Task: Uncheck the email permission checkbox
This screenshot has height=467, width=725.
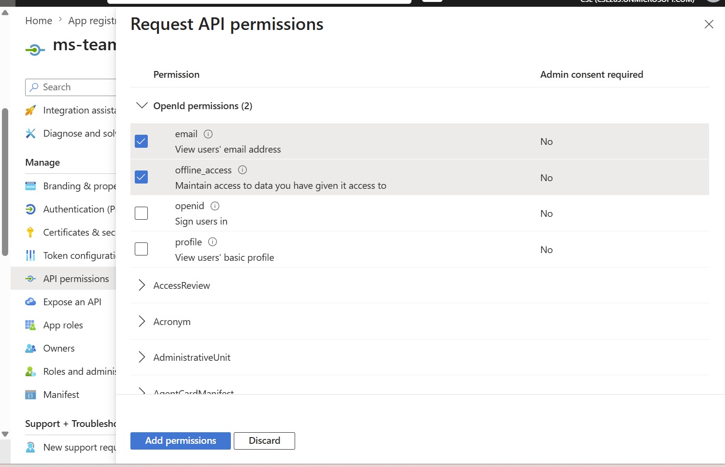Action: 141,141
